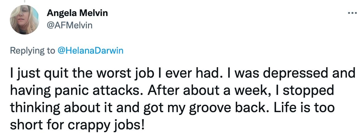Open the @HelanaDarwin mention link
362x138 pixels.
90,51
